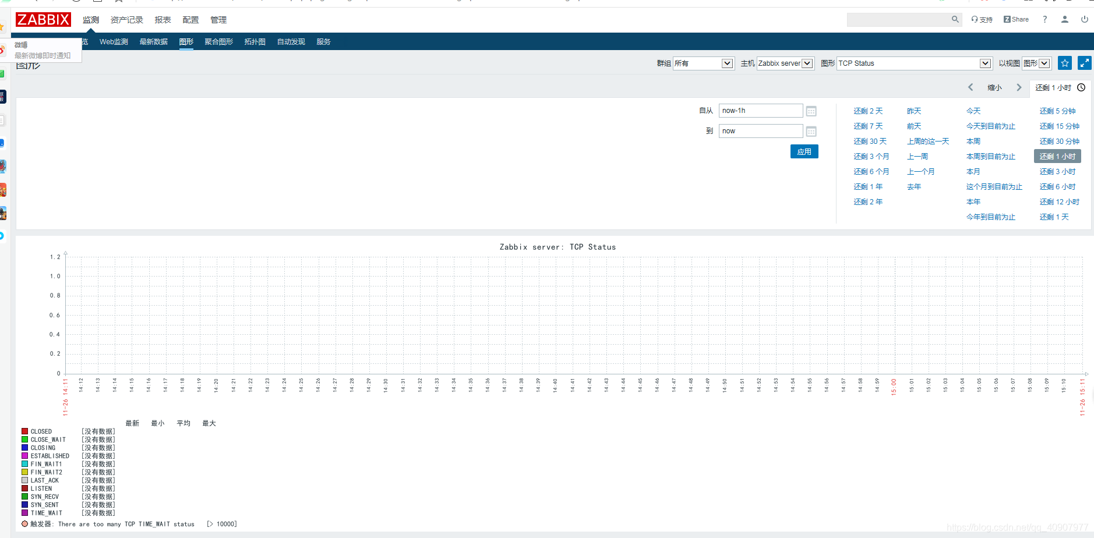The width and height of the screenshot is (1094, 538).
Task: Add graph to favorites star icon
Action: coord(1065,63)
